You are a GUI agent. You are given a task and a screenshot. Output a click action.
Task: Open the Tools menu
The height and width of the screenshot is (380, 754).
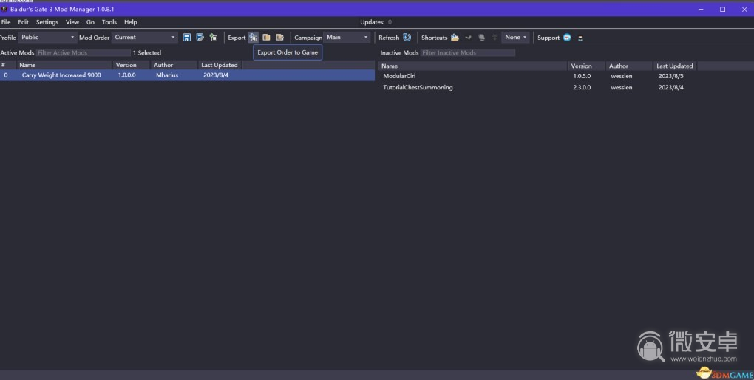(x=109, y=22)
